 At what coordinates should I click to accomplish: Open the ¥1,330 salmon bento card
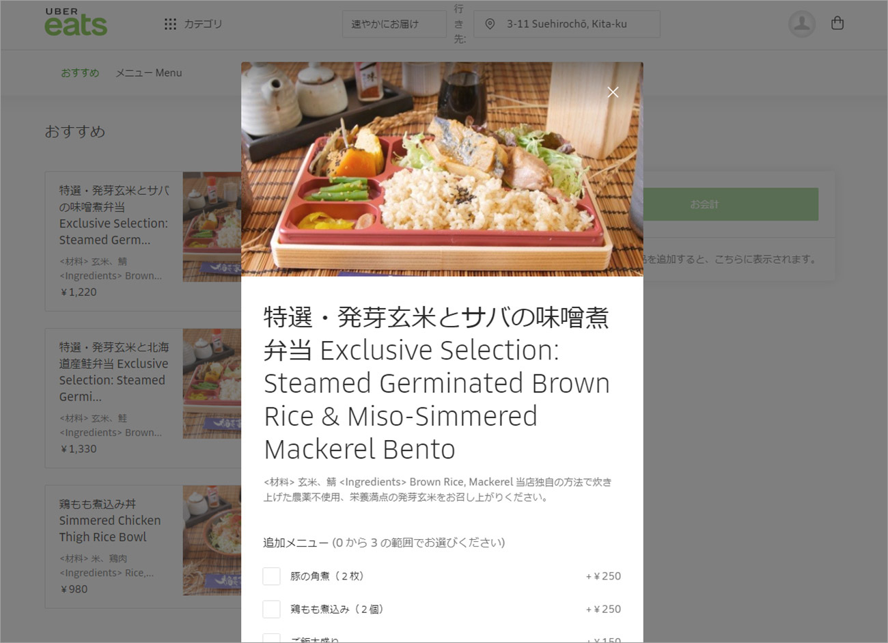[x=143, y=398]
